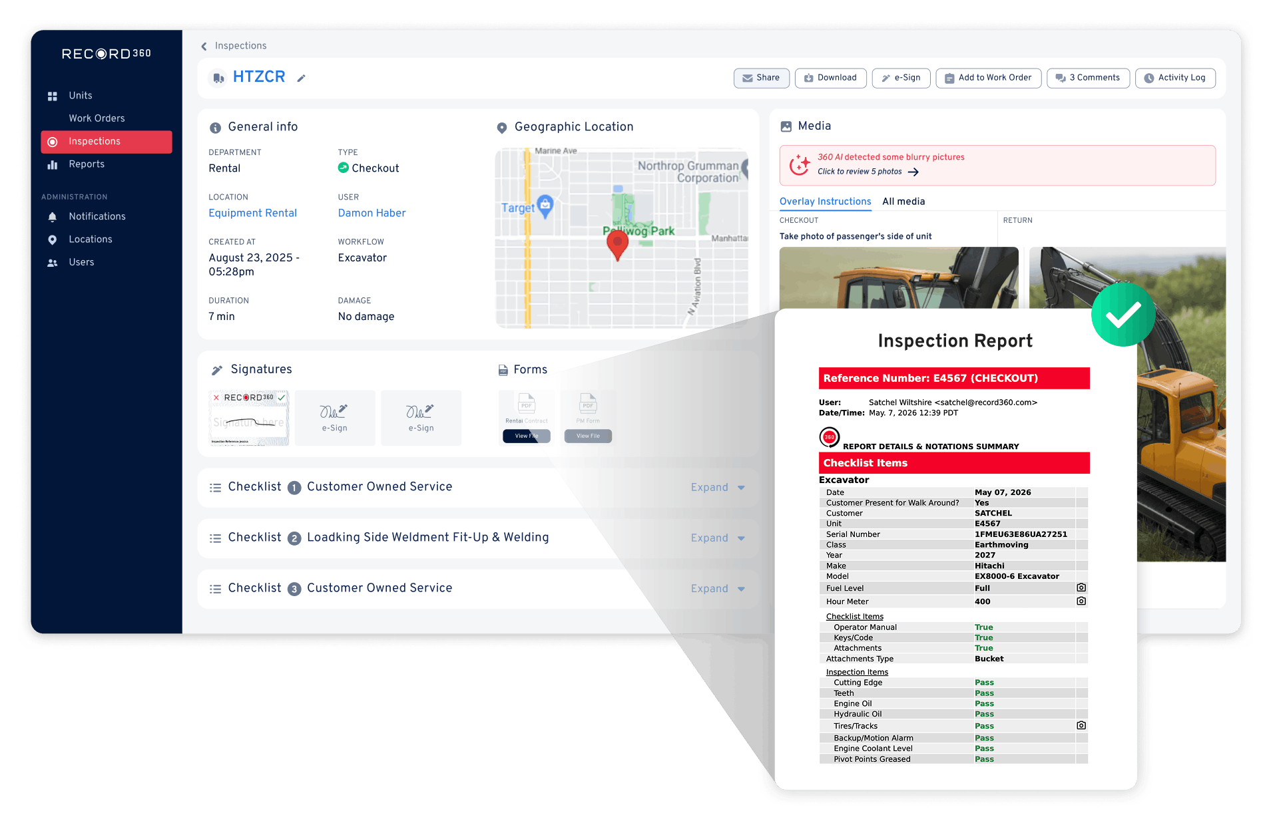Click the unit icon beside HTZCR
The image size is (1265, 827).
[x=218, y=79]
